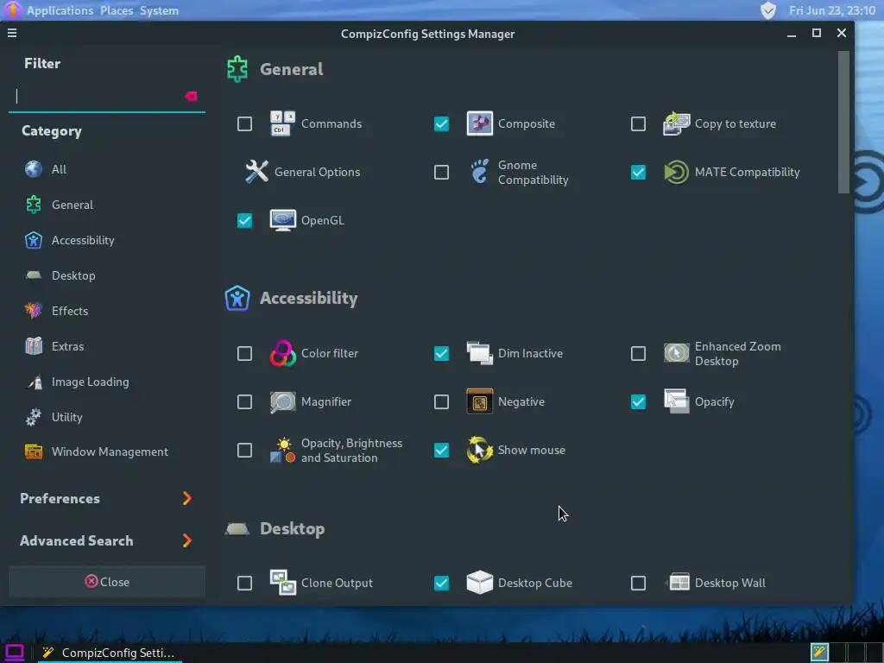Open the hamburger menu icon
The image size is (884, 663).
[12, 34]
